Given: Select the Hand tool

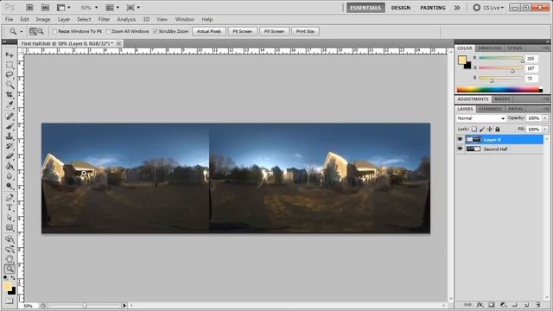Looking at the screenshot, I should pos(10,259).
